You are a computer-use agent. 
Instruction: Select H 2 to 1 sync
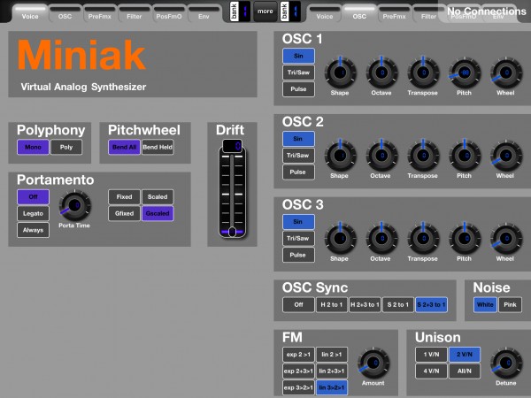click(332, 304)
